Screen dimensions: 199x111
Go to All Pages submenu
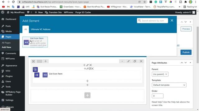pos(6,43)
